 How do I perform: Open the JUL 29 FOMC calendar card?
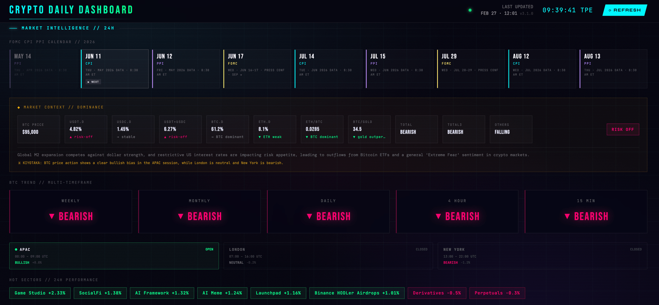pos(471,69)
